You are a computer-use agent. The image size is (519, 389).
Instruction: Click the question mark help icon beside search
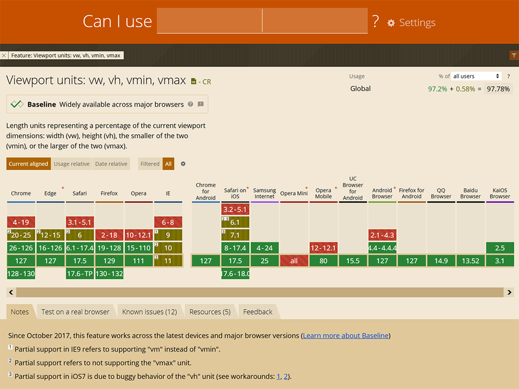(375, 21)
